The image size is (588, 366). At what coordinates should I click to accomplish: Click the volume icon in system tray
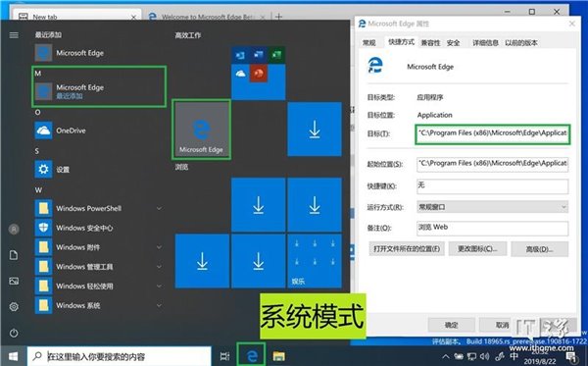tap(485, 356)
